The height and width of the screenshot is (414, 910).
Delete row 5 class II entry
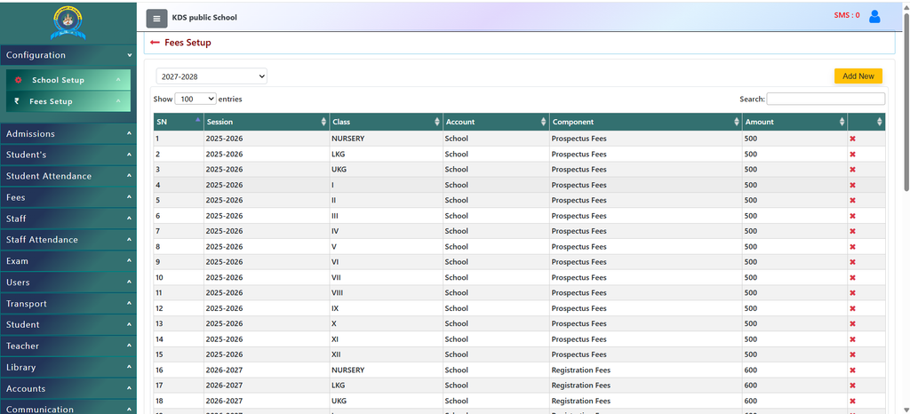852,200
